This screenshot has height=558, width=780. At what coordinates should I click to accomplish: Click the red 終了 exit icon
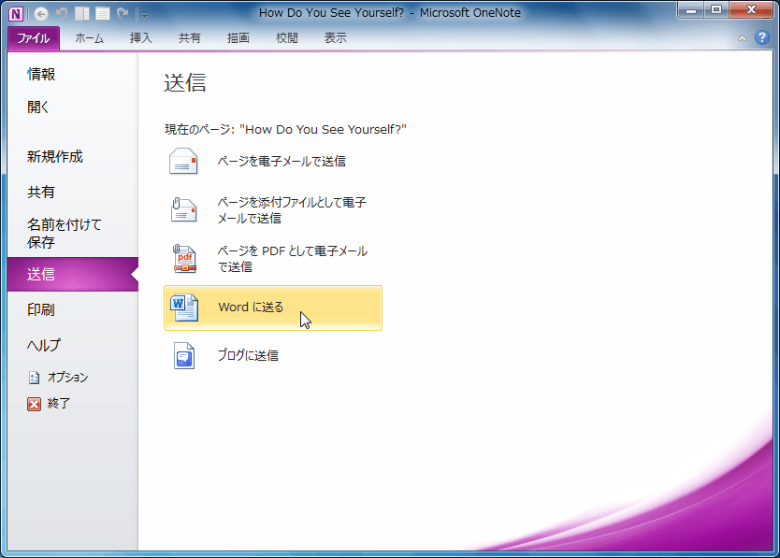click(x=34, y=404)
